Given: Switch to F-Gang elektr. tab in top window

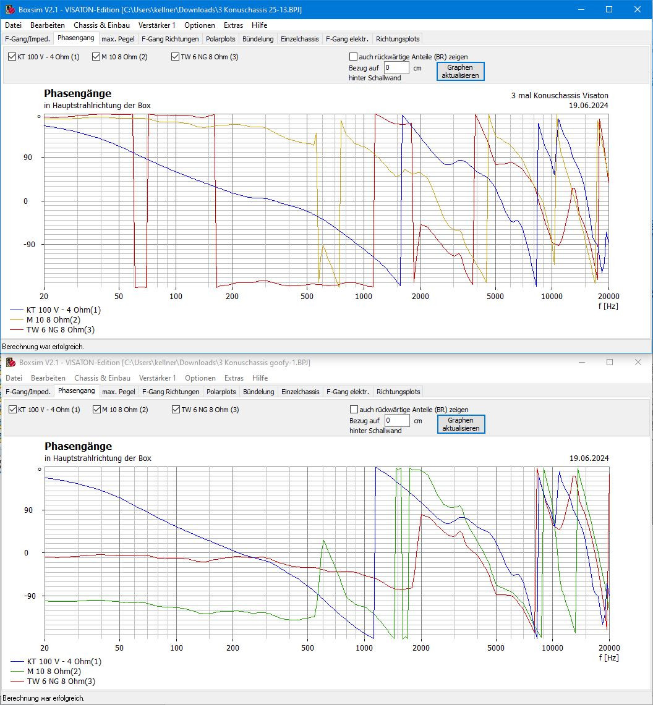Looking at the screenshot, I should 347,39.
